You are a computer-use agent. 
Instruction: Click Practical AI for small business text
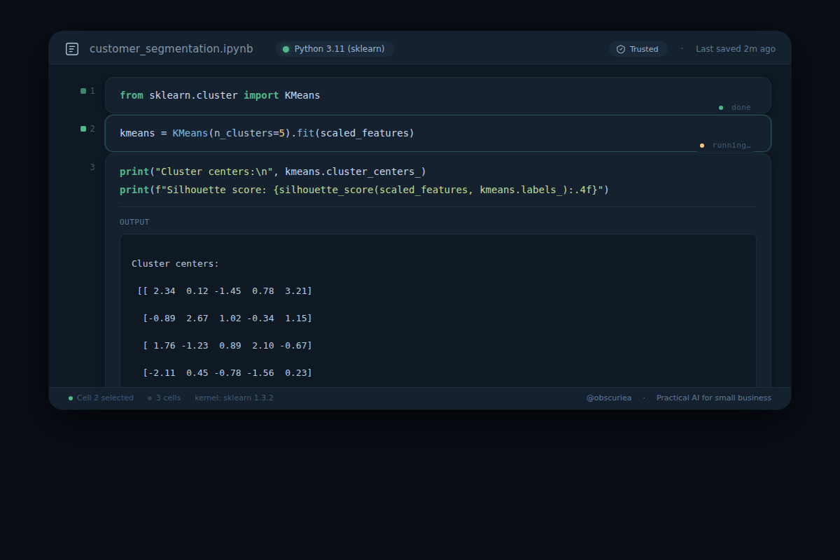[x=714, y=398]
